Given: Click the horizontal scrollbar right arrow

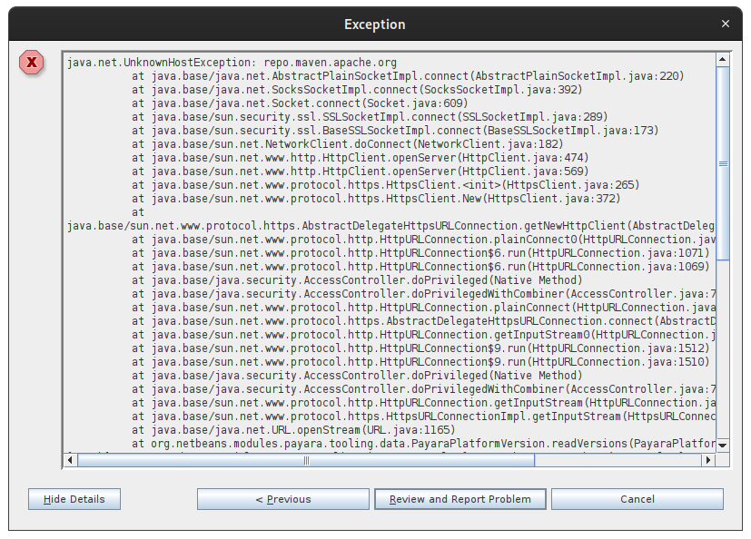Looking at the screenshot, I should point(709,460).
